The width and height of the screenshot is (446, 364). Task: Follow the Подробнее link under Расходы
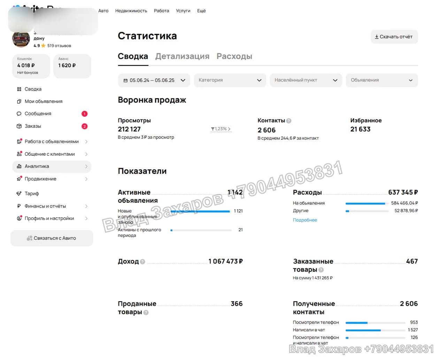click(305, 220)
